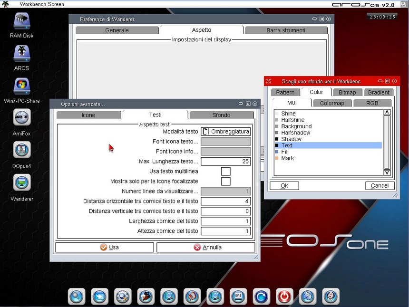
Task: Click the magnifier search icon in dock
Action: (x=77, y=296)
